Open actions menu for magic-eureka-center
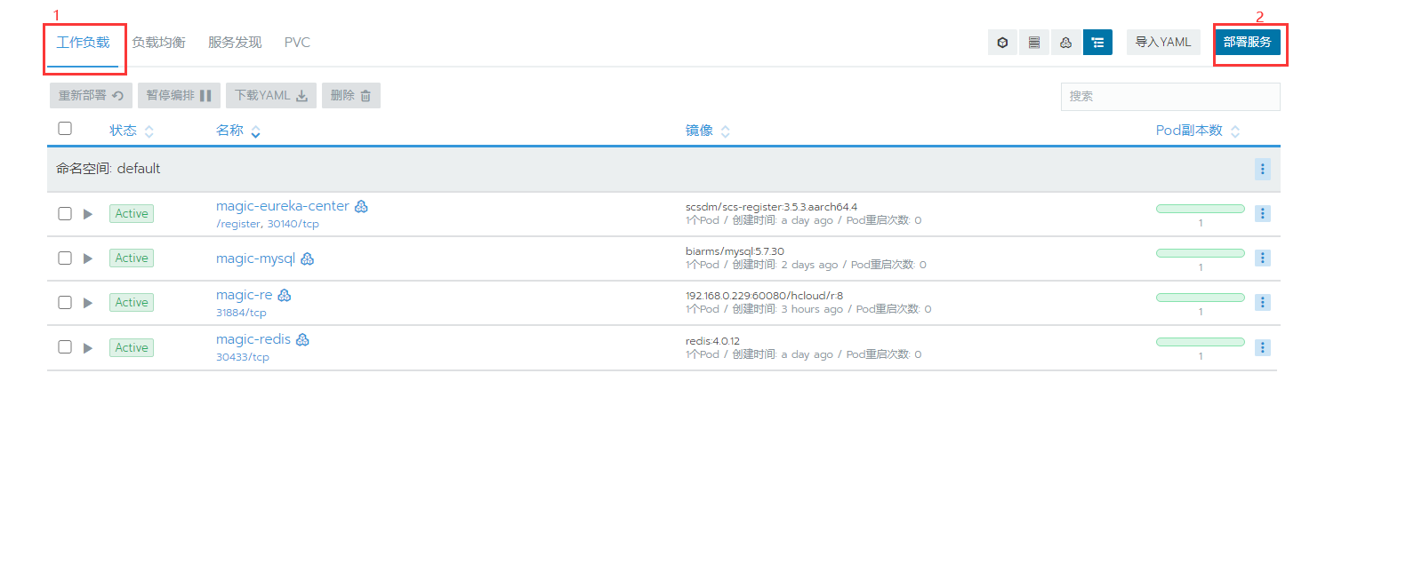The width and height of the screenshot is (1414, 572). pyautogui.click(x=1263, y=213)
